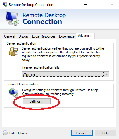Screen dimensions: 119x139
Task: Click the globe gateway icon under Connect from anywhere
Action: click(14, 93)
